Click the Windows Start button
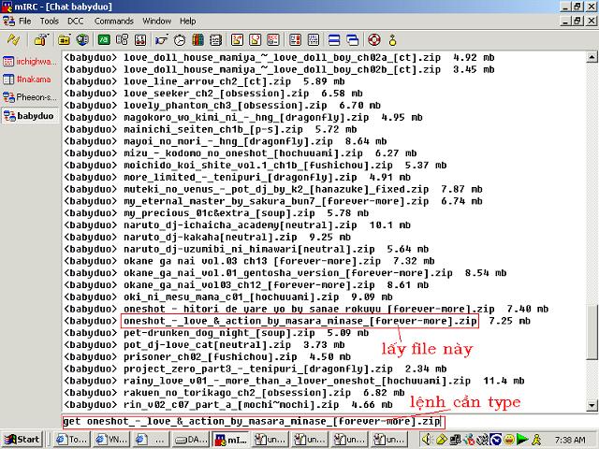 tap(22, 440)
